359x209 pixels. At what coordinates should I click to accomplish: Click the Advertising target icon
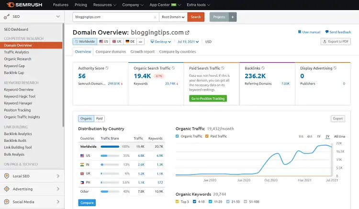[7, 189]
